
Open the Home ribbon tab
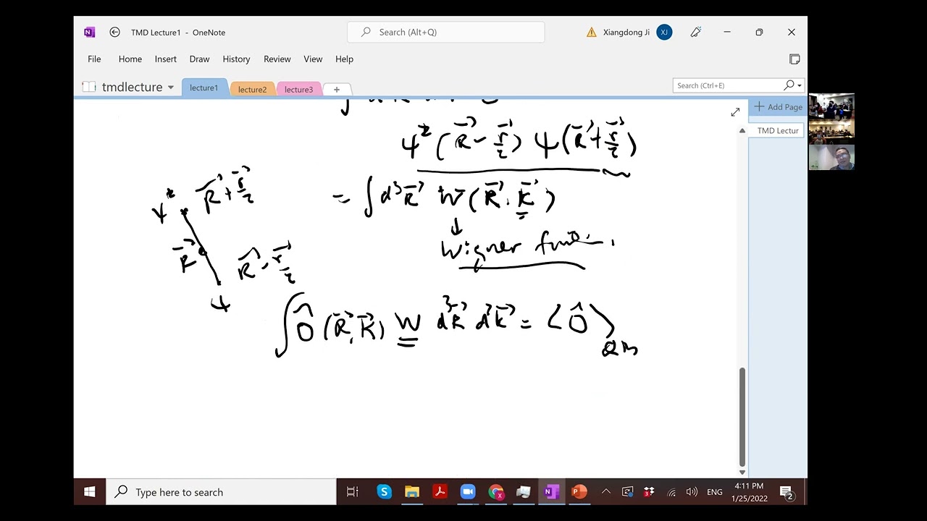tap(130, 59)
